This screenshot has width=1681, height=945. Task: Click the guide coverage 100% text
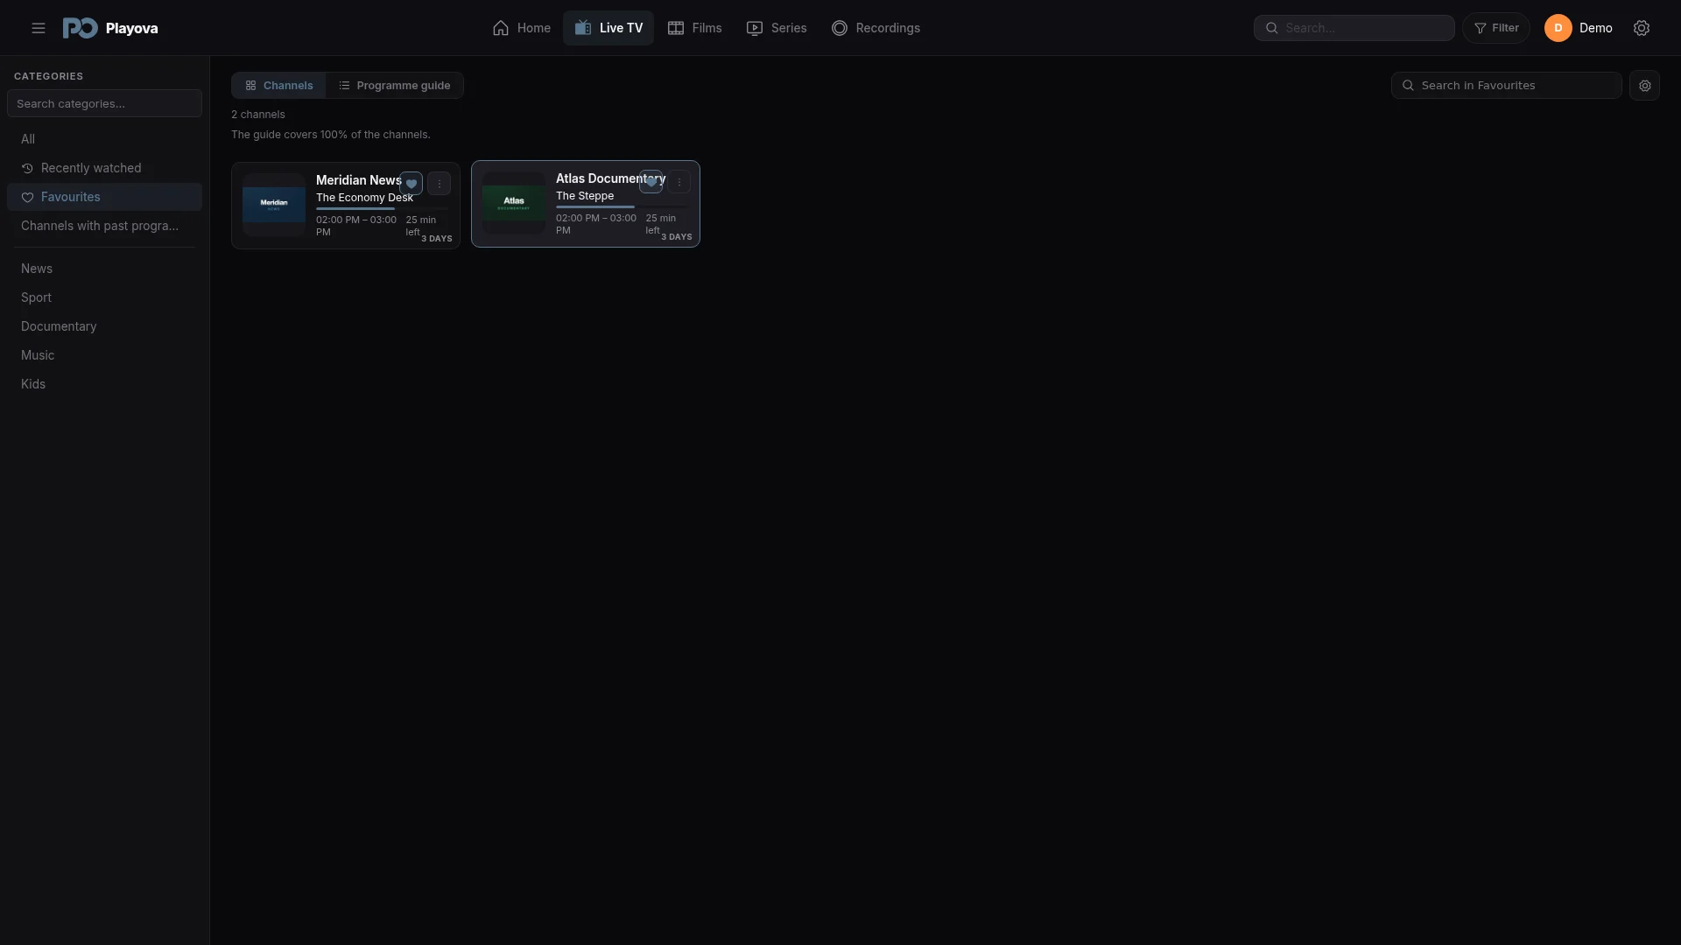click(331, 135)
